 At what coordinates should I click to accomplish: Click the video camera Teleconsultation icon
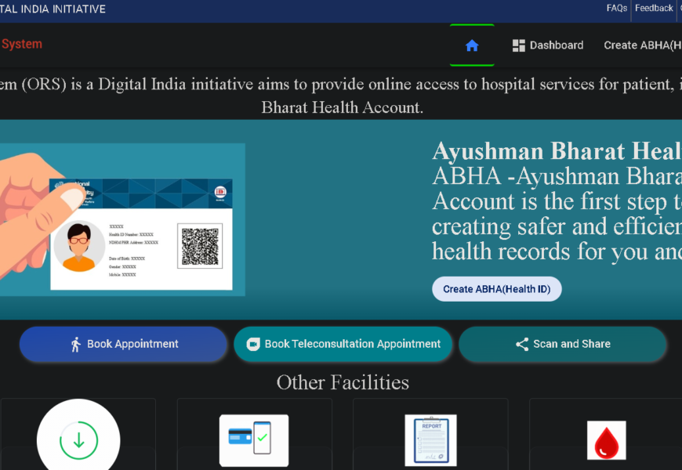(253, 345)
